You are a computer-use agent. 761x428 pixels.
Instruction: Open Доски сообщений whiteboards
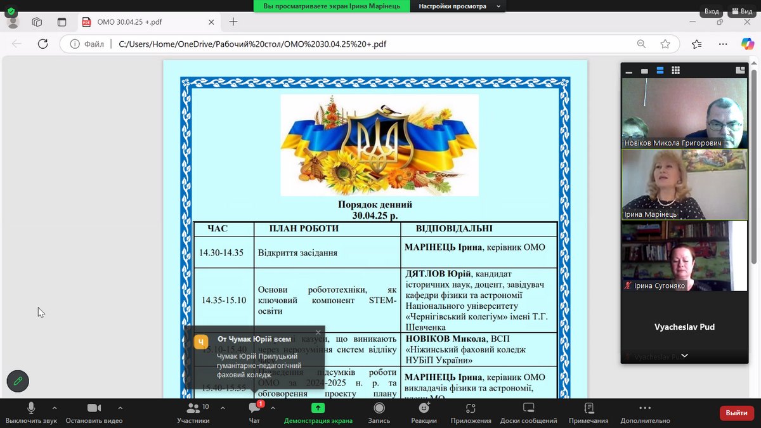[x=528, y=413]
